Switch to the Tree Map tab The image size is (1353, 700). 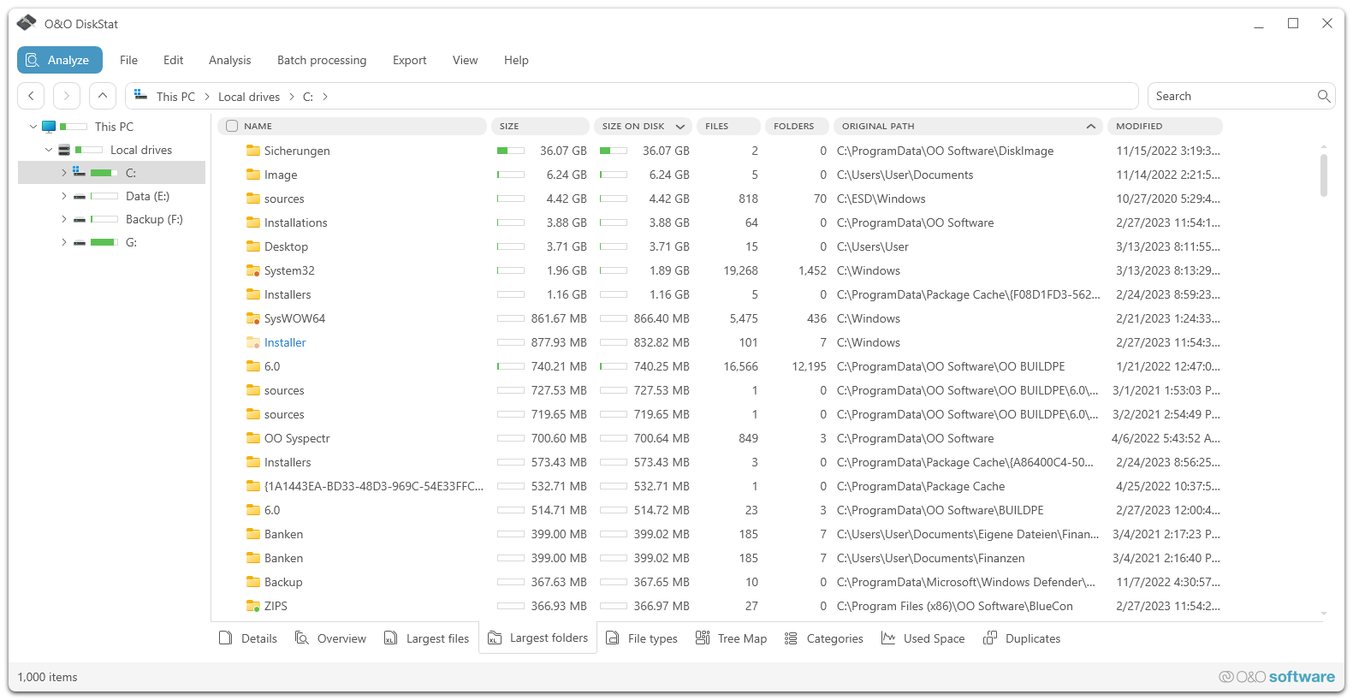pyautogui.click(x=732, y=638)
